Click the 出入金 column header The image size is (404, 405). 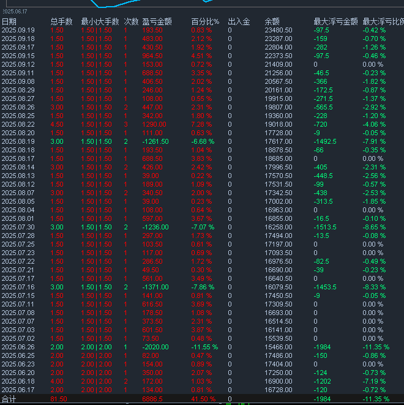coord(239,21)
